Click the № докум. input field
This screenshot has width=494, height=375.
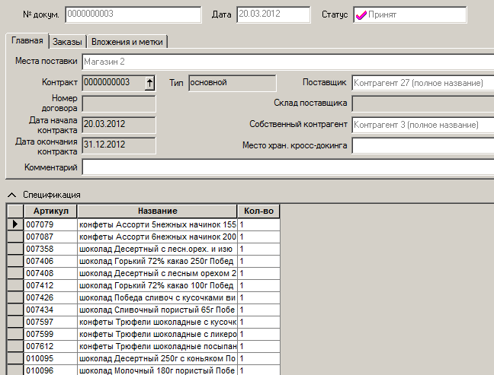133,14
